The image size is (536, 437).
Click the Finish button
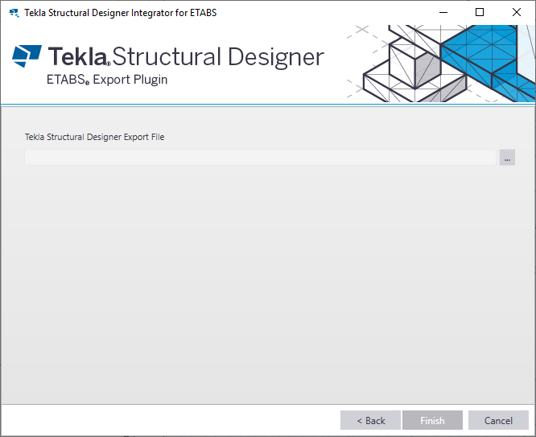click(x=432, y=420)
